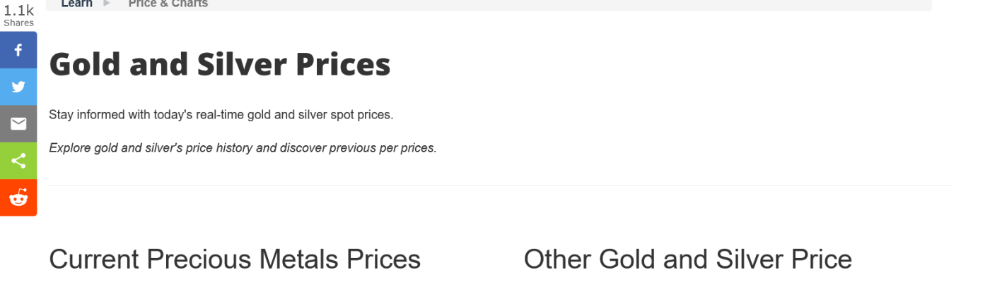Click "Explore" in the italic sentence
The height and width of the screenshot is (282, 990).
(70, 149)
